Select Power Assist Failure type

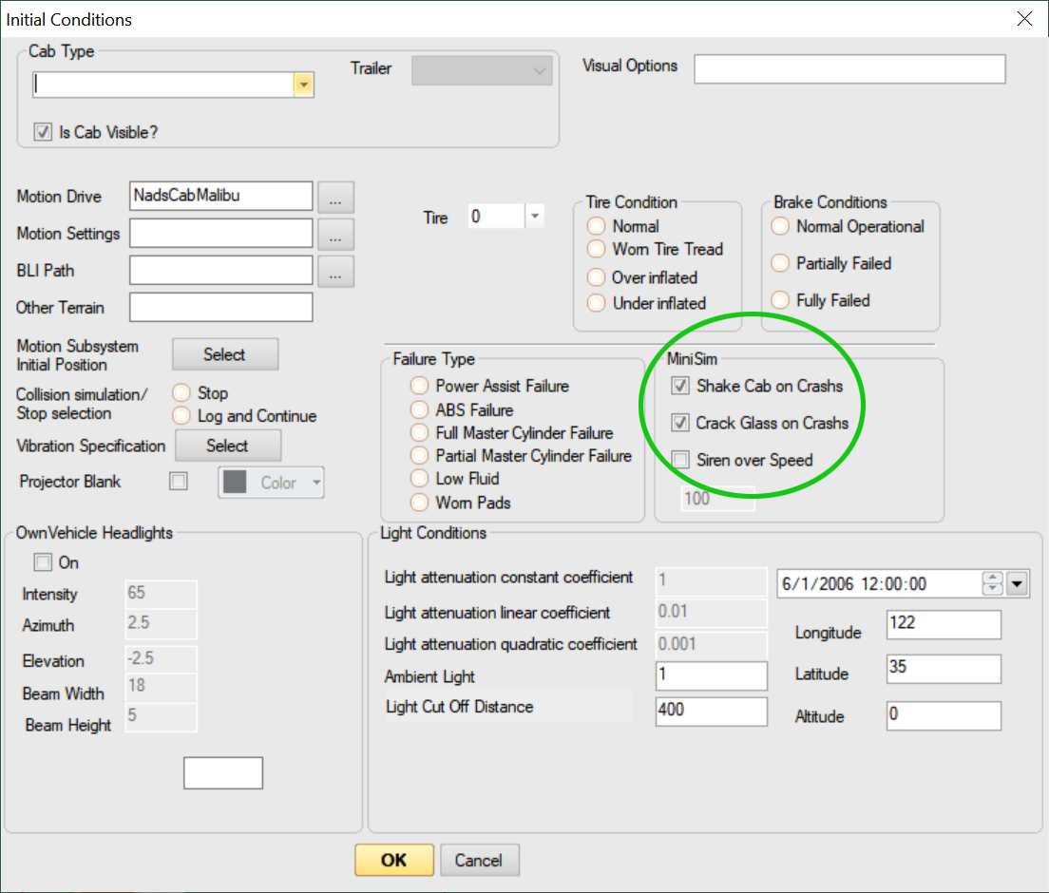[x=419, y=386]
